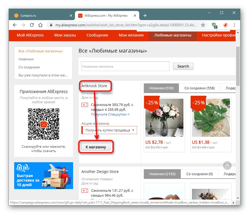Click the scrollbar down arrow

238,198
